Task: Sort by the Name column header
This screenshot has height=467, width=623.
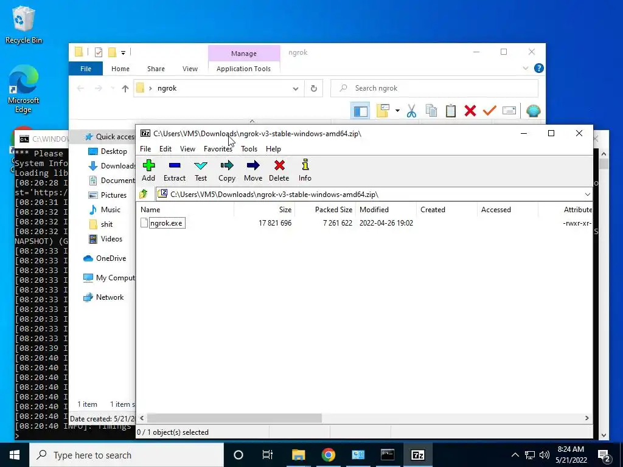Action: 185,210
